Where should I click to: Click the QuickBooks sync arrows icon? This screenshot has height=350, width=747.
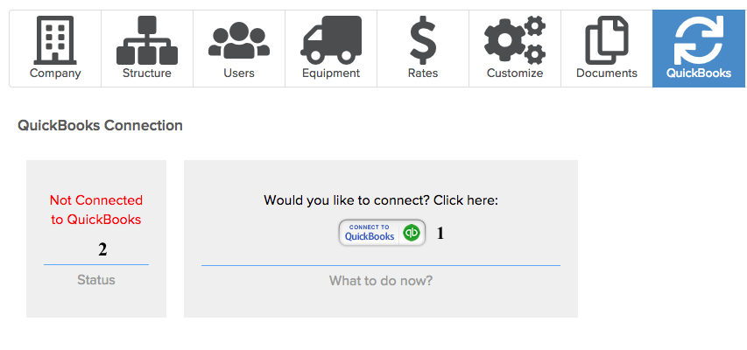tap(699, 40)
